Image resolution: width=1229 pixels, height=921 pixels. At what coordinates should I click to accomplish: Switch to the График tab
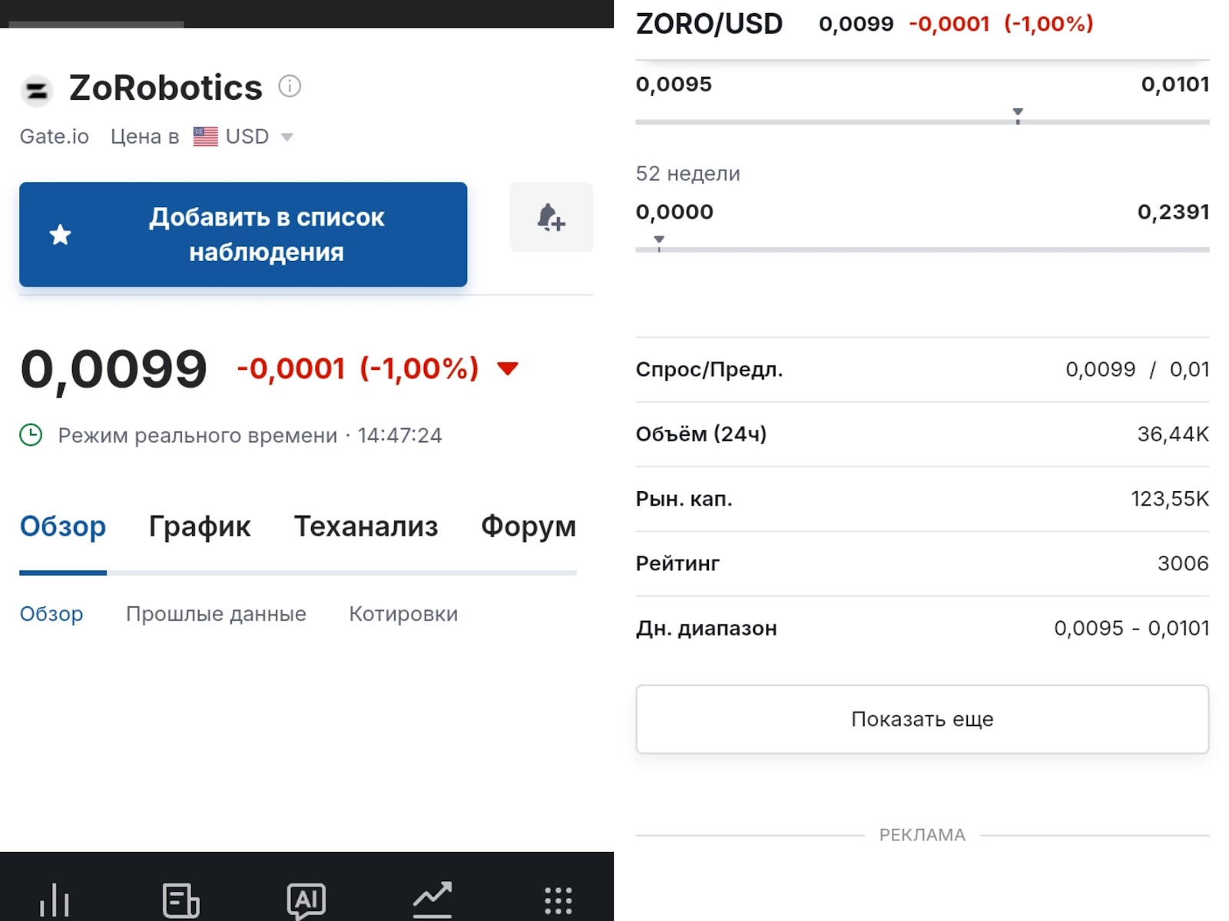(x=200, y=527)
